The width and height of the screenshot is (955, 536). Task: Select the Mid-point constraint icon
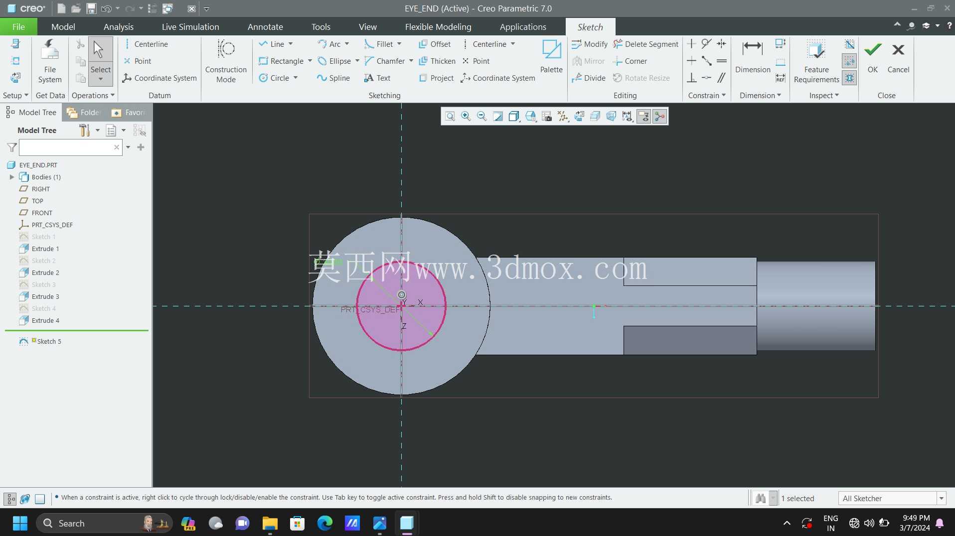tap(706, 61)
